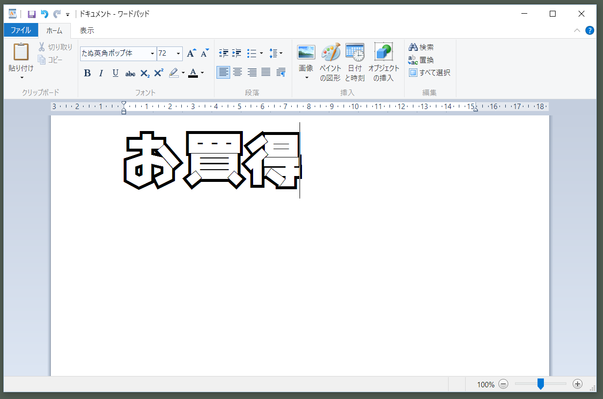Minimize the WordPad window

(x=524, y=14)
